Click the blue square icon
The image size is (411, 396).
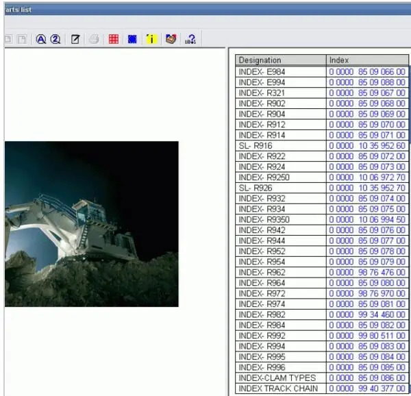132,39
